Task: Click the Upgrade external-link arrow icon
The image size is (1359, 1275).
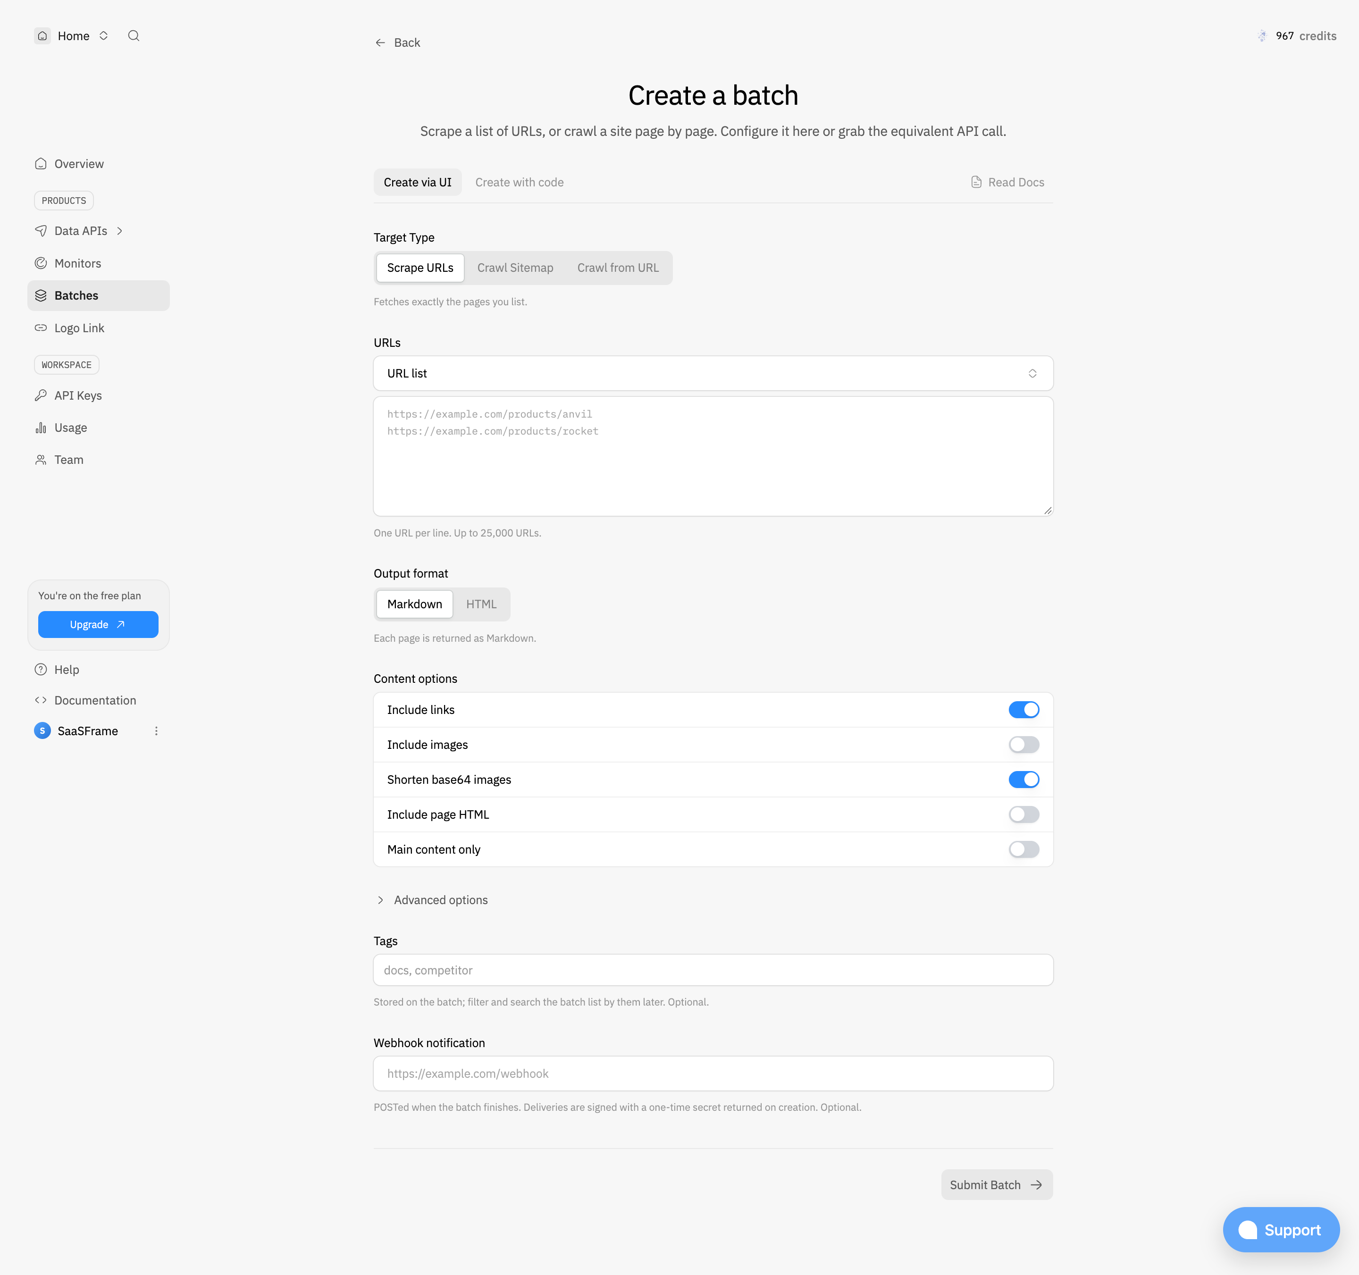Action: (121, 624)
